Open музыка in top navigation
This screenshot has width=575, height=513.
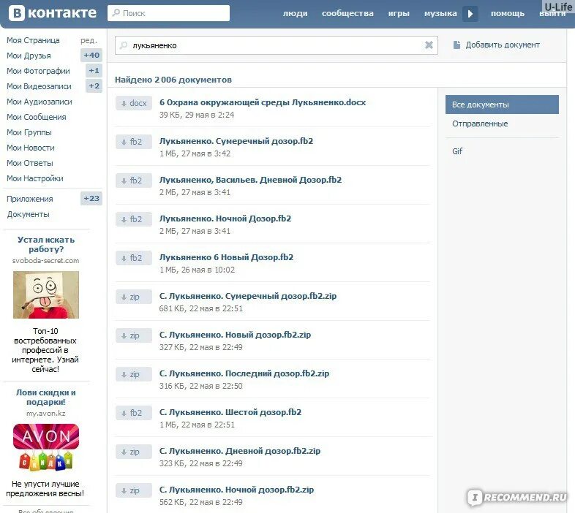click(x=441, y=14)
